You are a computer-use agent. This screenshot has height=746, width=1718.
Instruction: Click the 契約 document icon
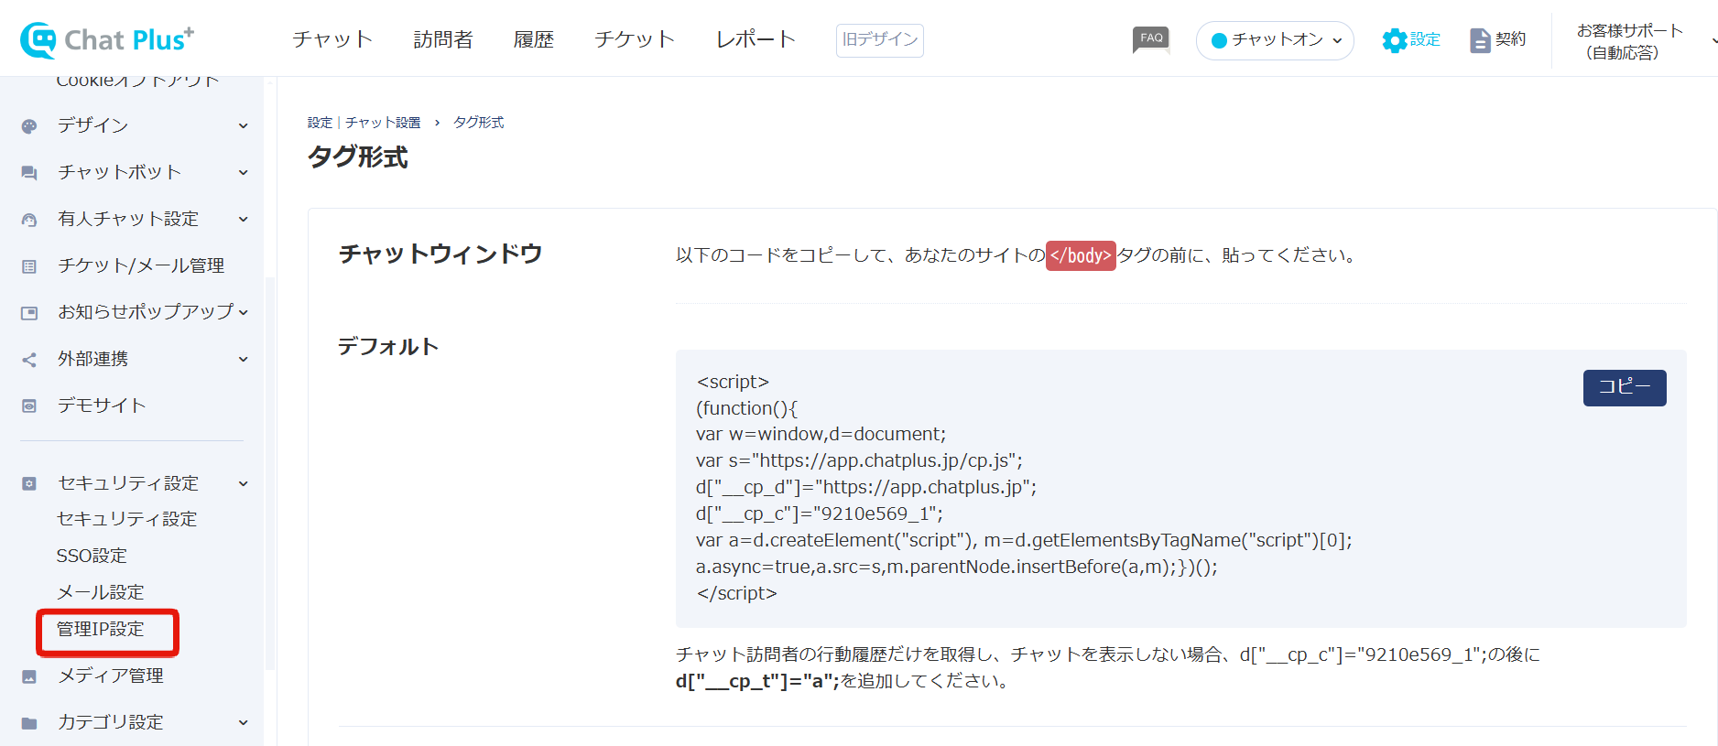[1480, 40]
